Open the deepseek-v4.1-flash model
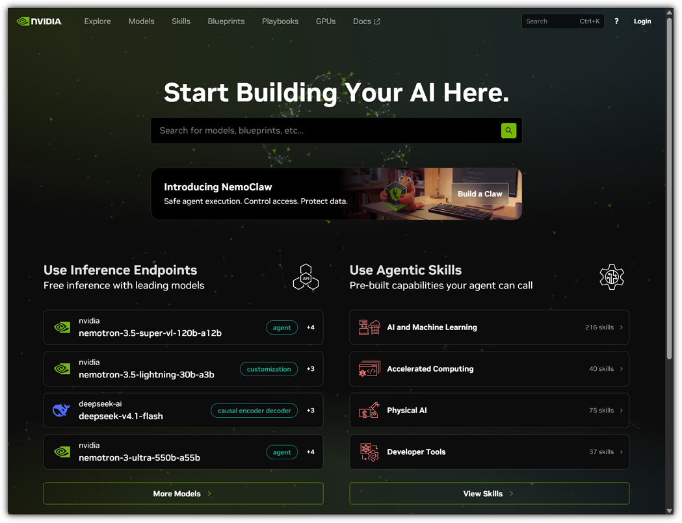 (183, 411)
